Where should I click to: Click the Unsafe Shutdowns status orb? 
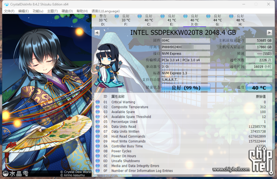[98, 161]
